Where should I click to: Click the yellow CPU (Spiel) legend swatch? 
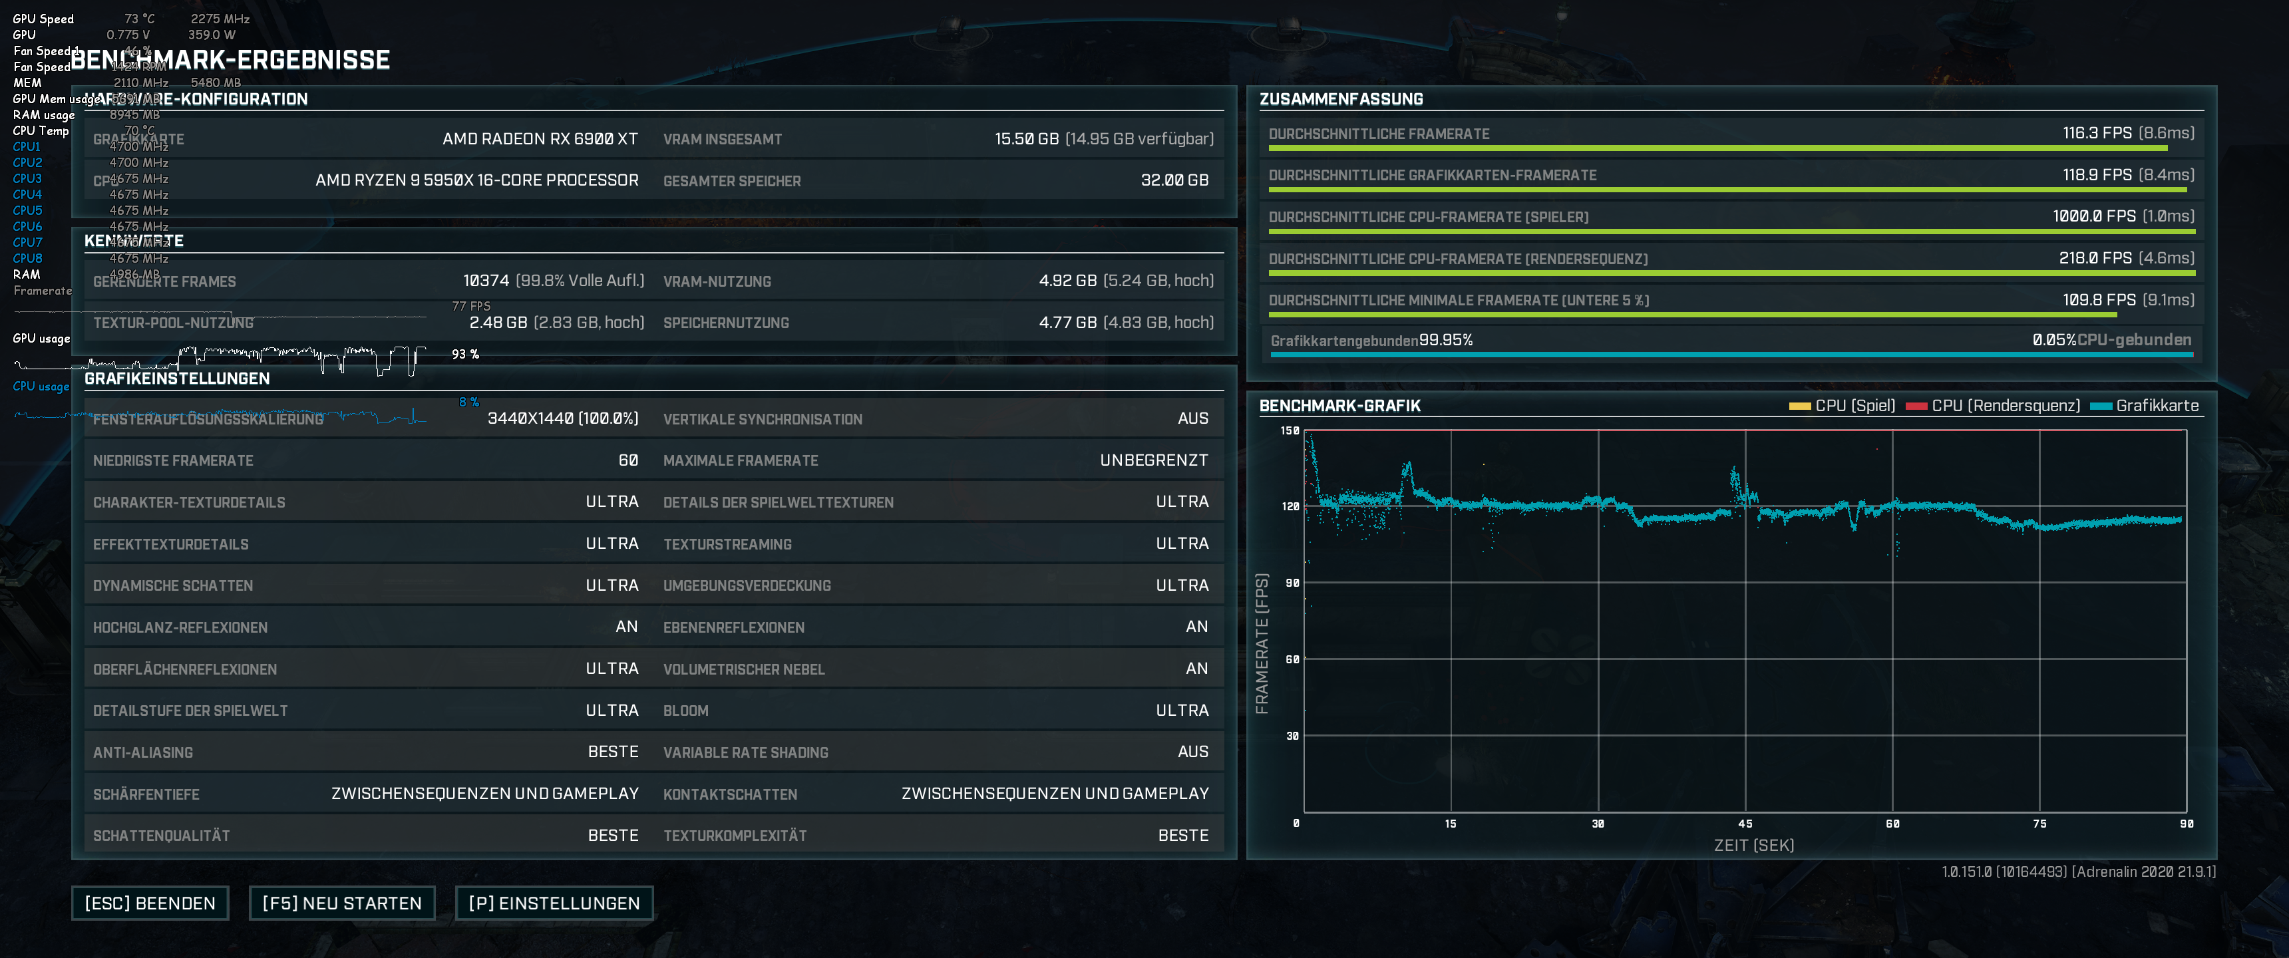pyautogui.click(x=1799, y=406)
